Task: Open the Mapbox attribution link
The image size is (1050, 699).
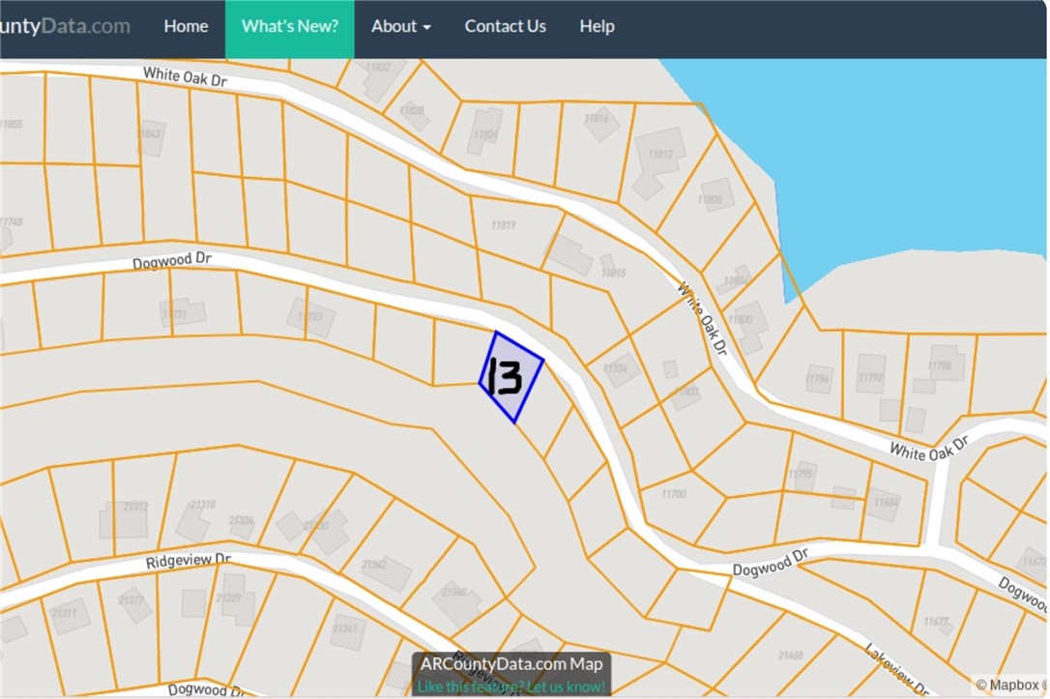Action: 1009,684
